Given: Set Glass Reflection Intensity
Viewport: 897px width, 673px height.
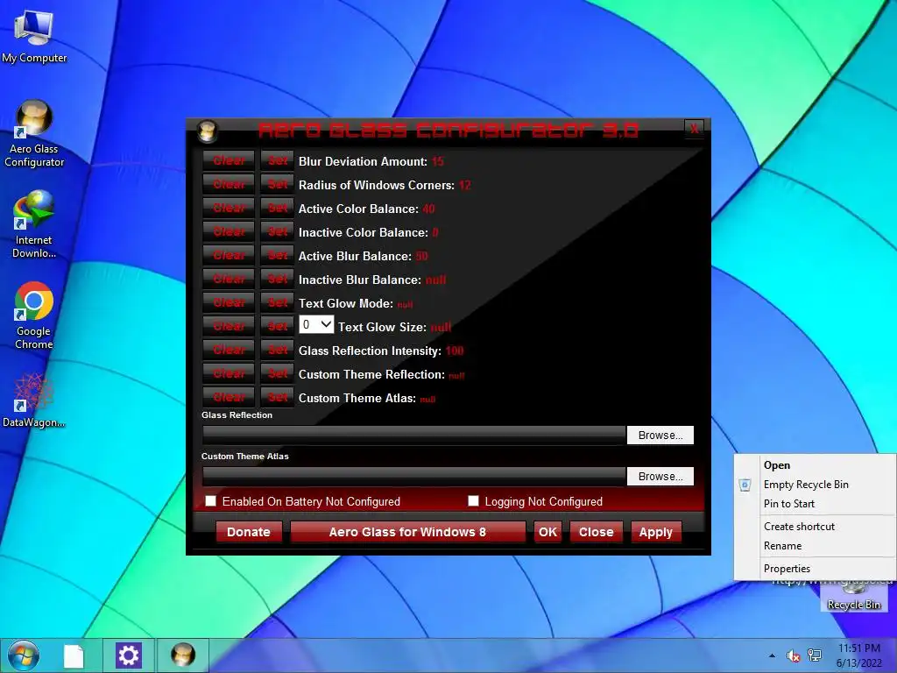Looking at the screenshot, I should [x=278, y=350].
